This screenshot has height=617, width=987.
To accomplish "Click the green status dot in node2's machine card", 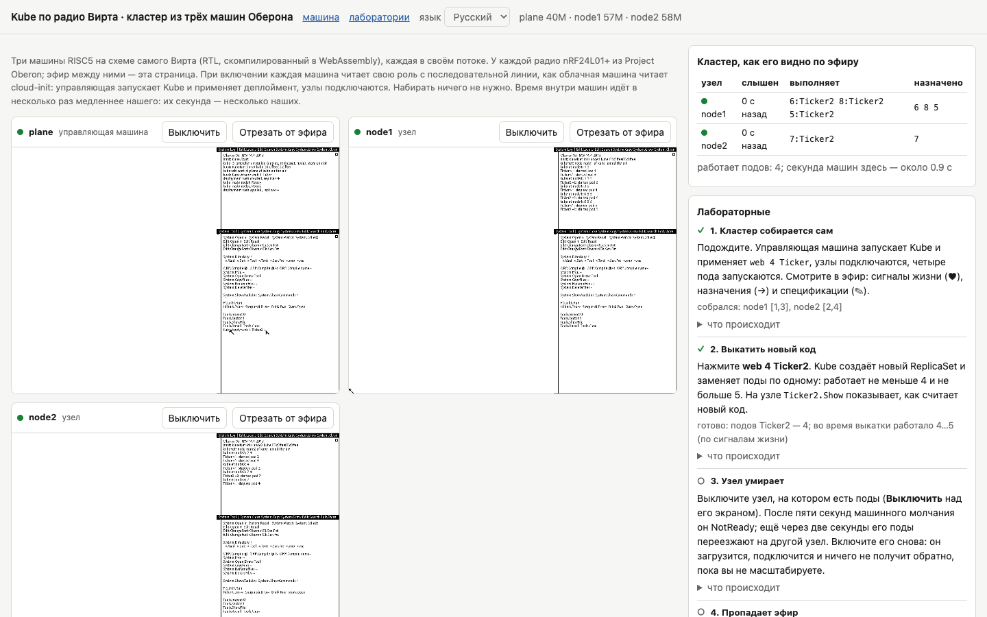I will (x=21, y=418).
